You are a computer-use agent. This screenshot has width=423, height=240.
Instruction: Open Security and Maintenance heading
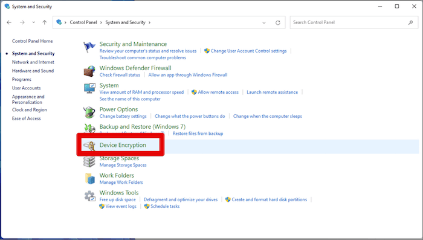coord(134,44)
